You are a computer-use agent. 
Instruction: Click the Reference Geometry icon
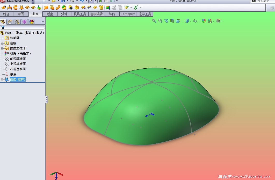pos(127,8)
